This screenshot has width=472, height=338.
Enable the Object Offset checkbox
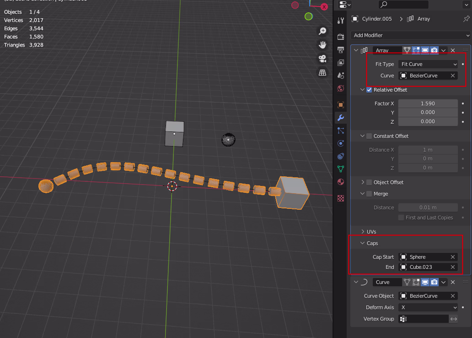click(369, 182)
